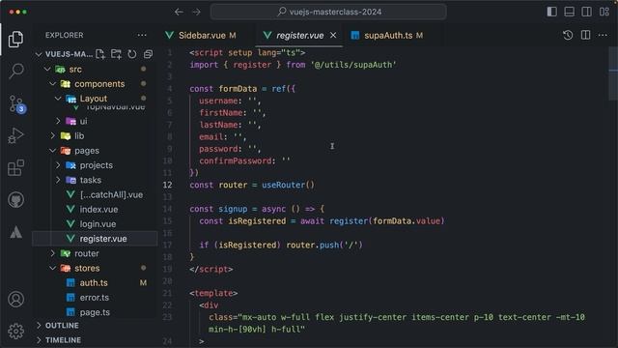The width and height of the screenshot is (618, 348).
Task: Expand the router folder
Action: click(53, 253)
